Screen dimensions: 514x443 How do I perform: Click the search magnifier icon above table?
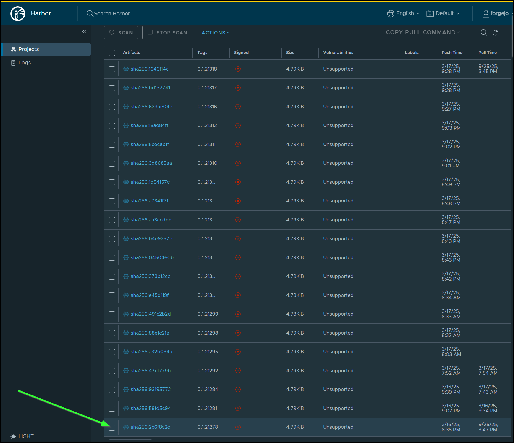pyautogui.click(x=484, y=33)
